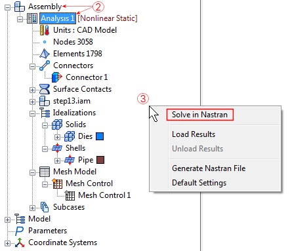Click the Elements tetrahedron icon
290x251 pixels.
pos(45,54)
